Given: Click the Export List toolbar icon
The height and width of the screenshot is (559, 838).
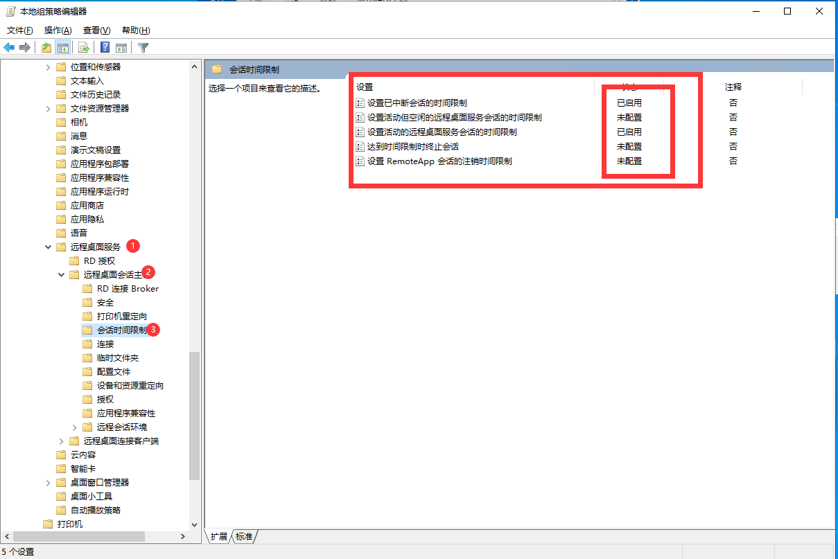Looking at the screenshot, I should (x=84, y=48).
